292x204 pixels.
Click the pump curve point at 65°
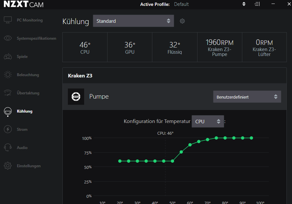click(199, 142)
